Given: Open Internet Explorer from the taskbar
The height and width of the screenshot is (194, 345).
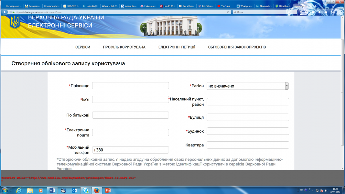Looking at the screenshot, I should [x=19, y=190].
